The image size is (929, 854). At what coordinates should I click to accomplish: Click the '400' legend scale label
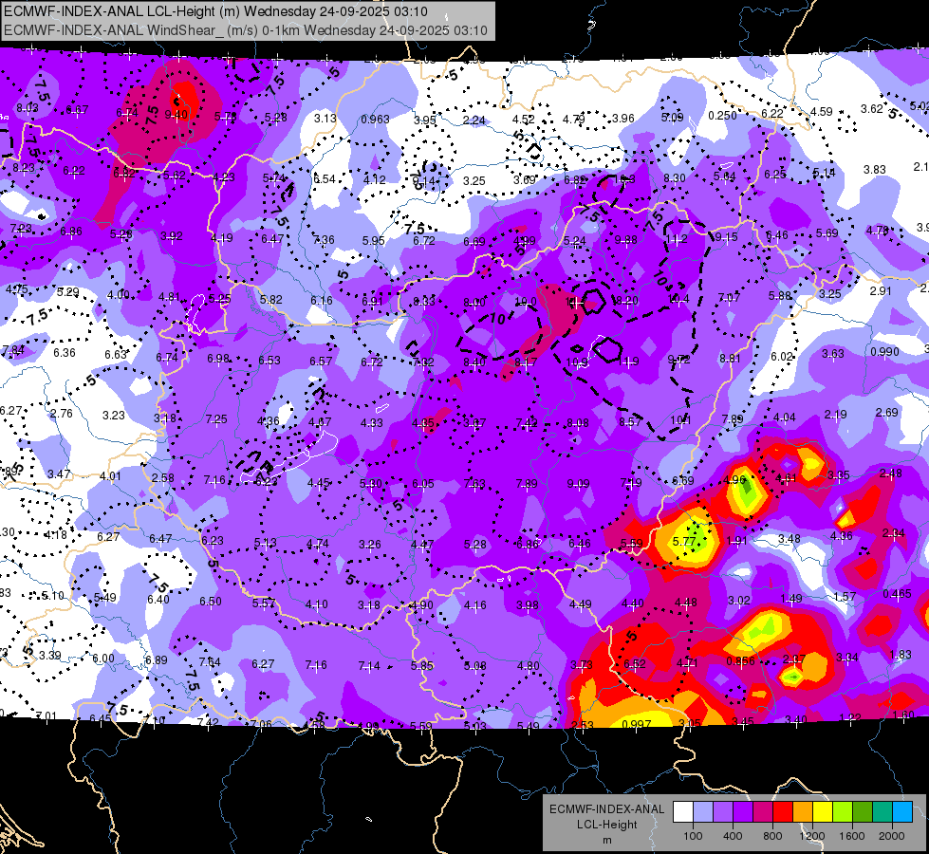(733, 836)
